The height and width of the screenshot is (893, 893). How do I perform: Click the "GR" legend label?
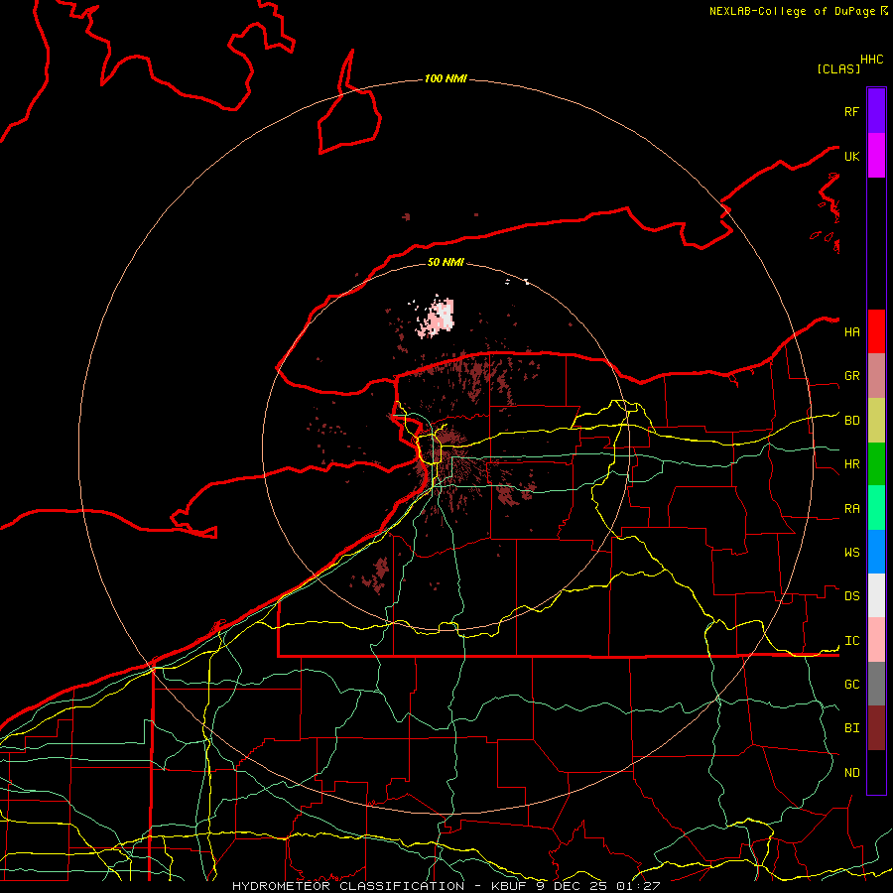(851, 376)
